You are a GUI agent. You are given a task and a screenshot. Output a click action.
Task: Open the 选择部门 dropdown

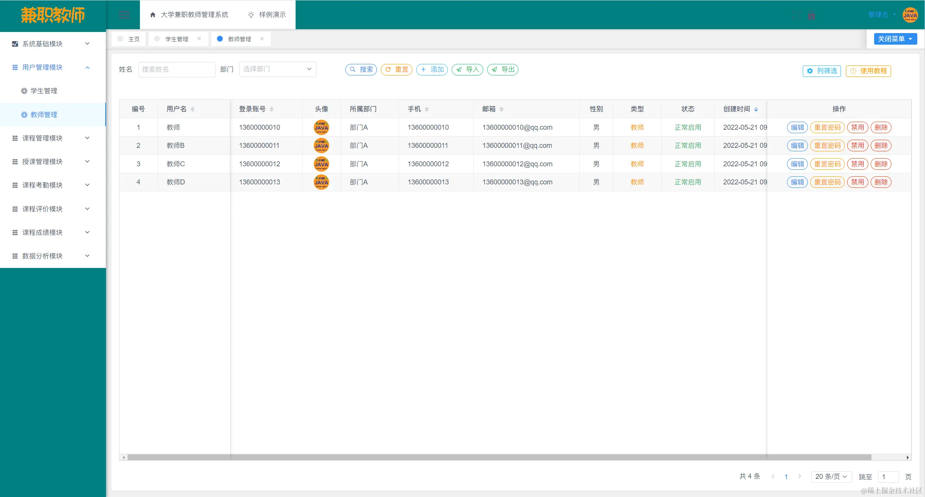[277, 69]
